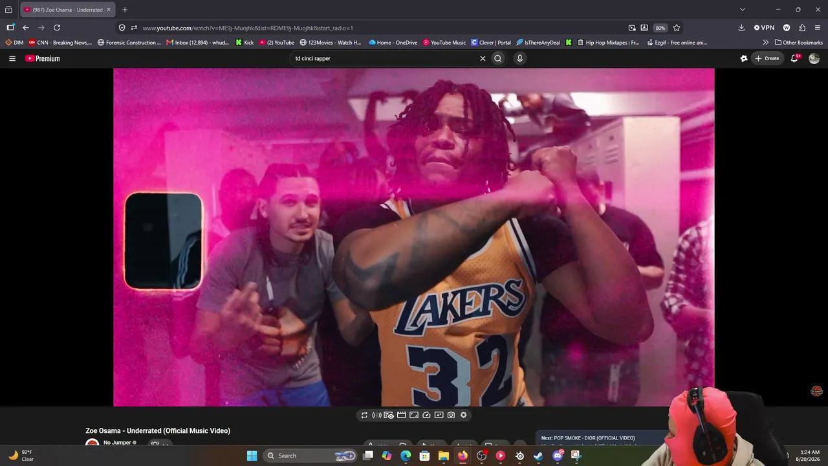
Task: Open the 123Movies bookmark
Action: (331, 43)
